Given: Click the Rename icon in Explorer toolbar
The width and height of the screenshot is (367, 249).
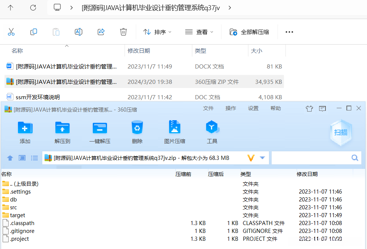Looking at the screenshot, I should pyautogui.click(x=79, y=32).
